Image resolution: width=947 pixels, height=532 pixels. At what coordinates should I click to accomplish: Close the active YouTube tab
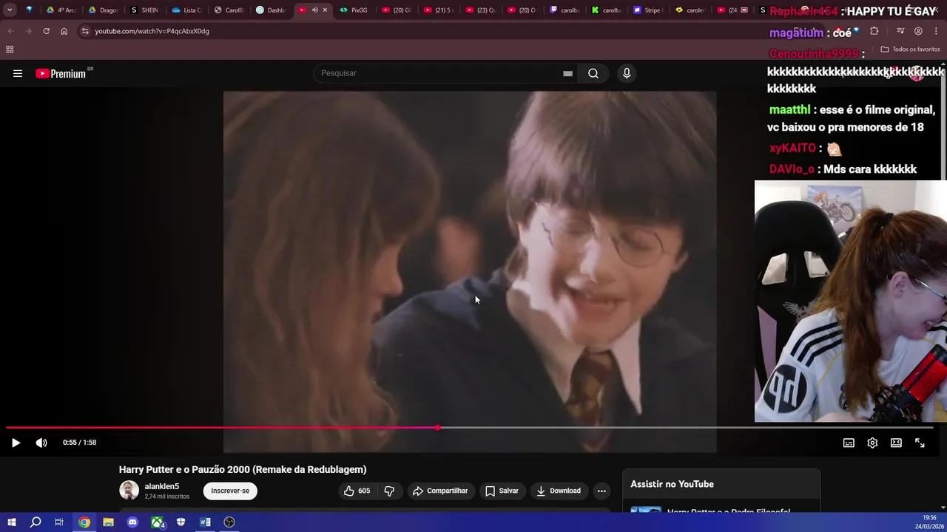point(325,10)
